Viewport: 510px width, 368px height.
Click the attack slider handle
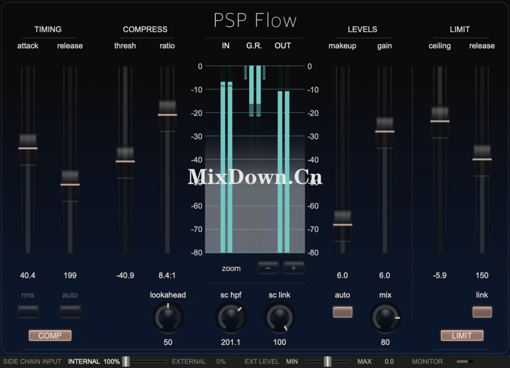28,148
